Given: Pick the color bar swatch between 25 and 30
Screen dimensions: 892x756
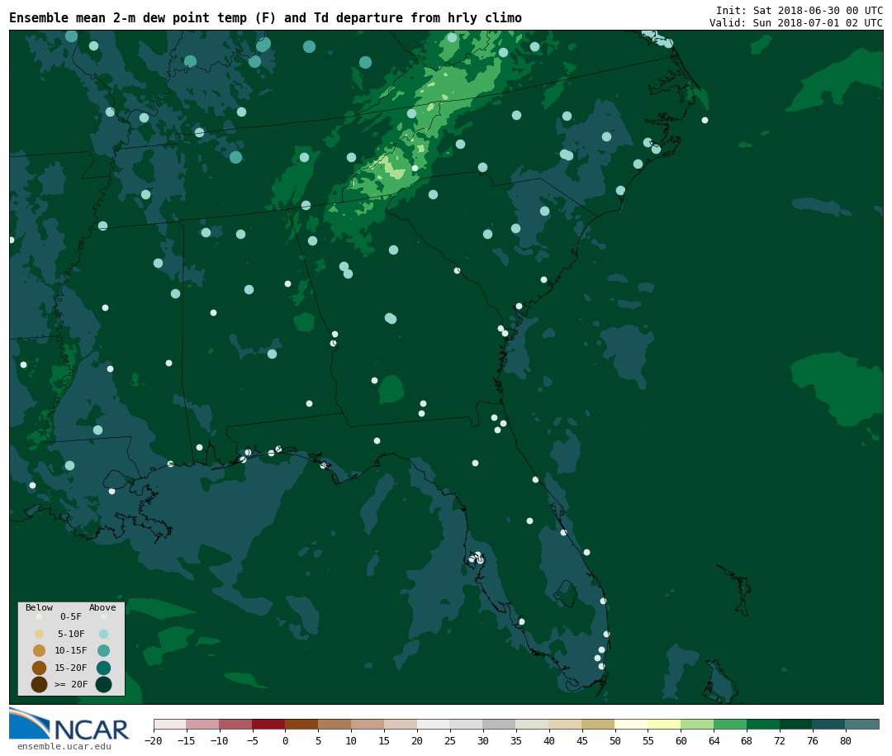Looking at the screenshot, I should click(x=467, y=724).
